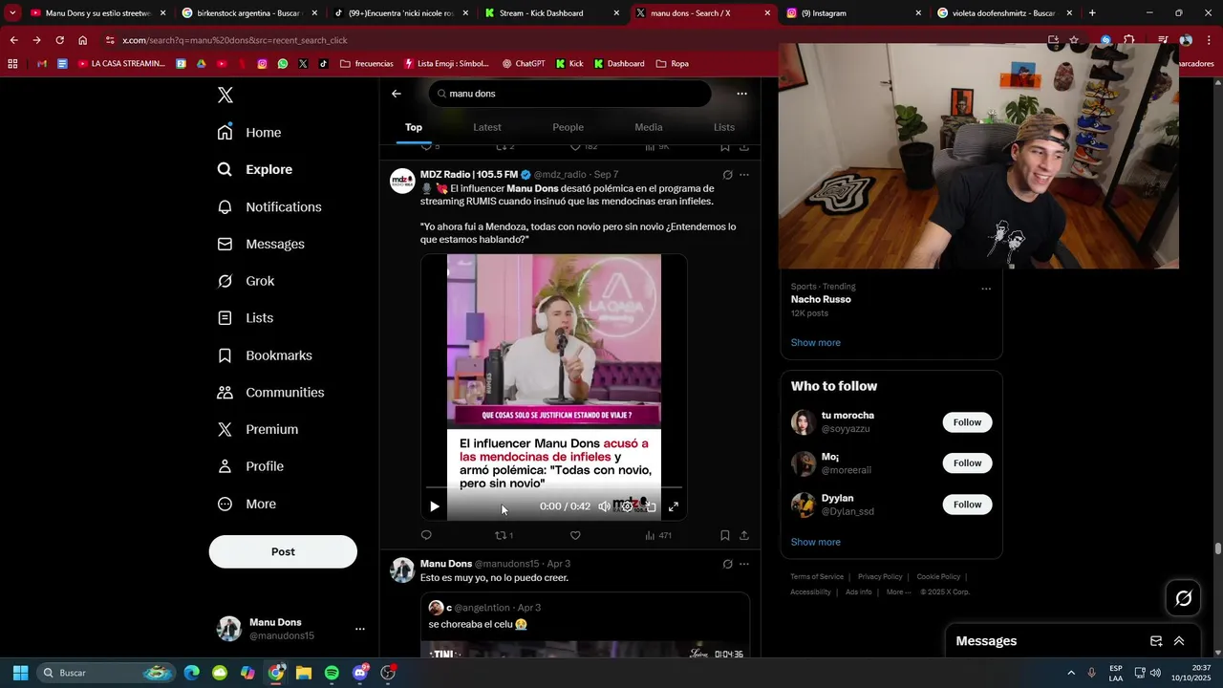This screenshot has height=688, width=1223.
Task: Open the Nacho Russo trending topic
Action: tap(821, 299)
